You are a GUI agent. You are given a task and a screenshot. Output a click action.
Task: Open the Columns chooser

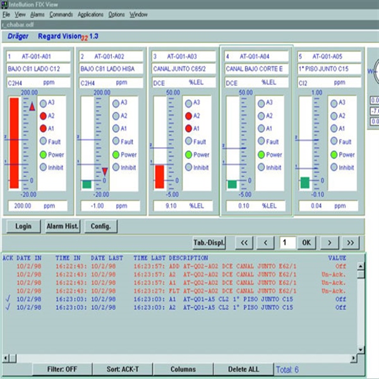pyautogui.click(x=183, y=370)
